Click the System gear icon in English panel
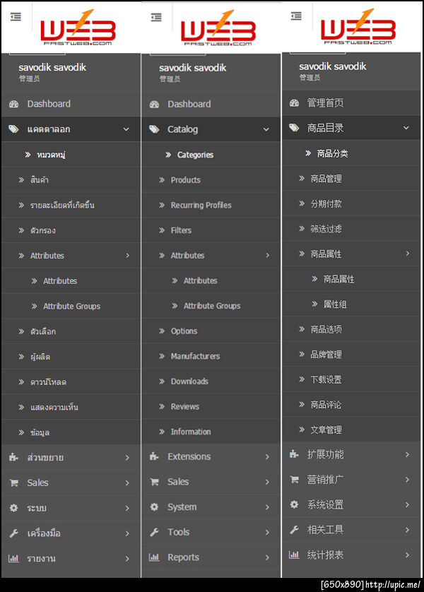This screenshot has height=592, width=424. (155, 507)
